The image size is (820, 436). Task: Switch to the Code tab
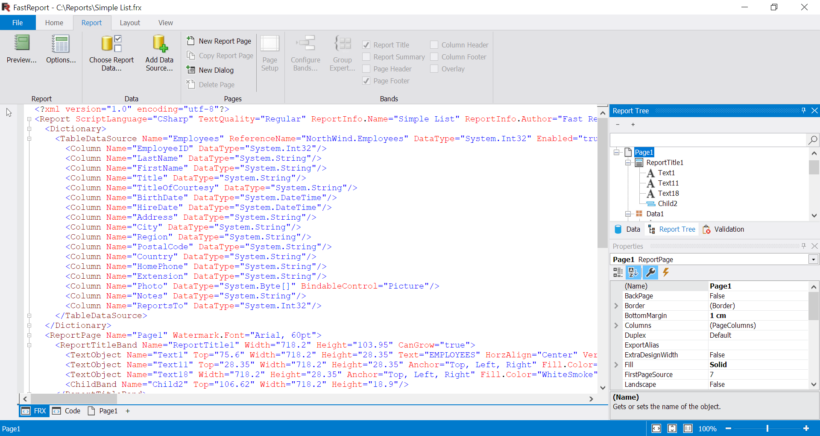tap(67, 411)
